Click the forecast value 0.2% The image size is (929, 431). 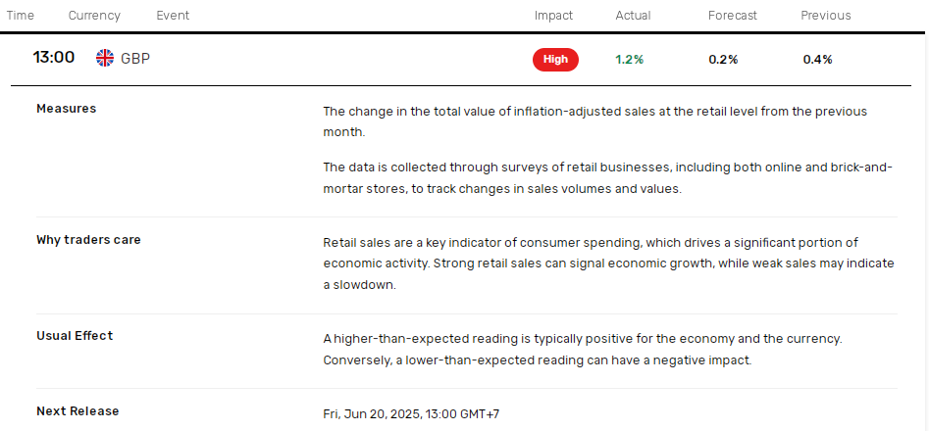click(x=723, y=59)
